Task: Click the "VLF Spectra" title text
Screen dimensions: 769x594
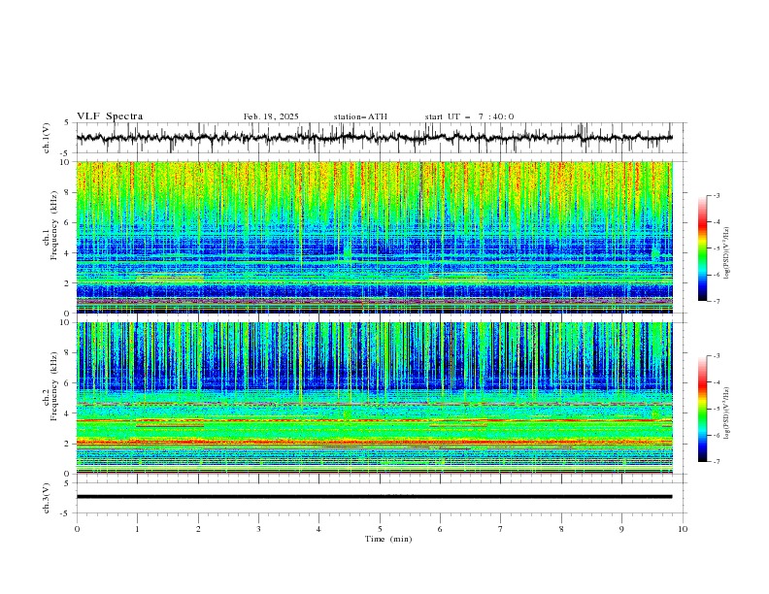Action: click(x=110, y=116)
